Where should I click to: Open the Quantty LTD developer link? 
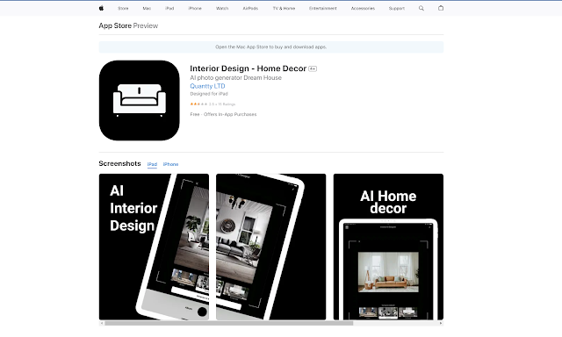point(207,86)
